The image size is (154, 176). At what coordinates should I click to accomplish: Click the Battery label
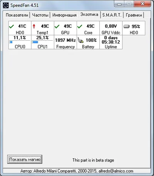click(x=88, y=47)
